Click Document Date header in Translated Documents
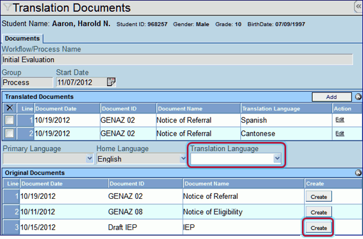This screenshot has height=239, width=363. click(x=67, y=109)
